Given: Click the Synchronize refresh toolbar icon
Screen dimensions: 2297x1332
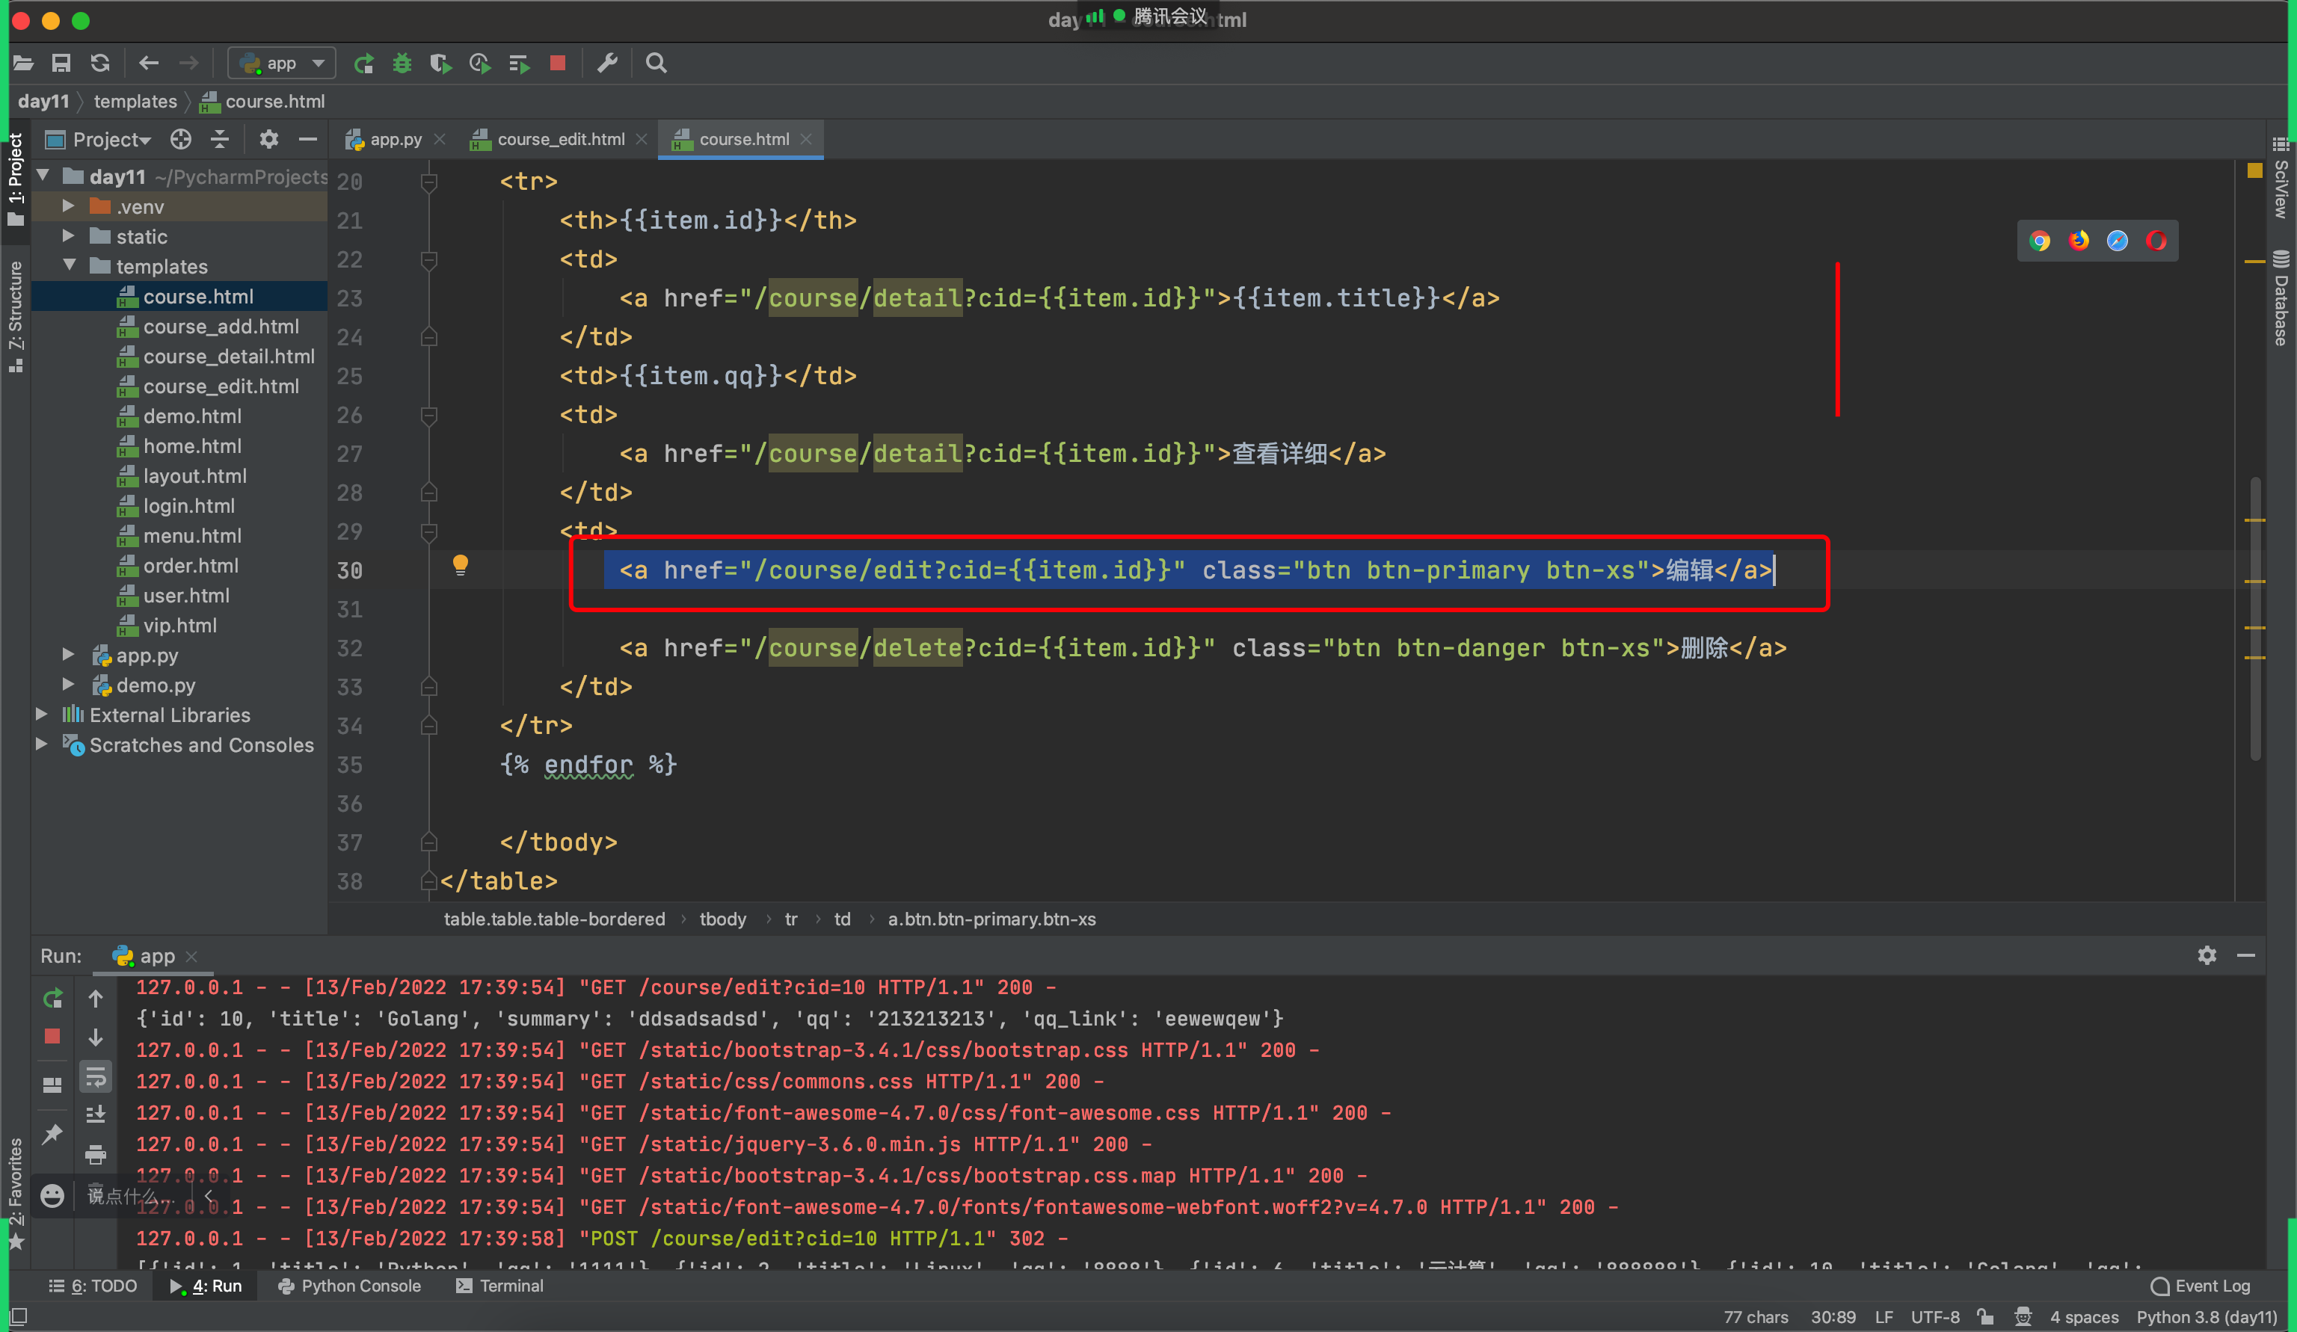Looking at the screenshot, I should coord(100,63).
